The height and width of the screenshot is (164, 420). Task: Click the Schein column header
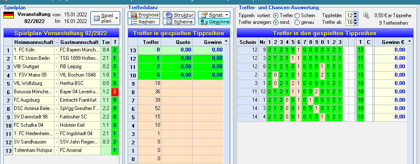[247, 42]
